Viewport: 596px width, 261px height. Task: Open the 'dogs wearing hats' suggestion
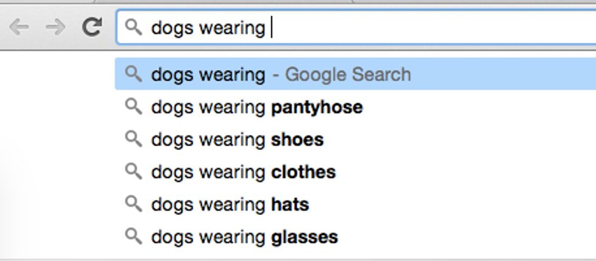230,205
